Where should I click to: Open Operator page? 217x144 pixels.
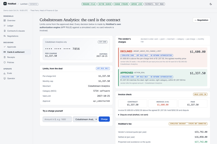pos(16,78)
